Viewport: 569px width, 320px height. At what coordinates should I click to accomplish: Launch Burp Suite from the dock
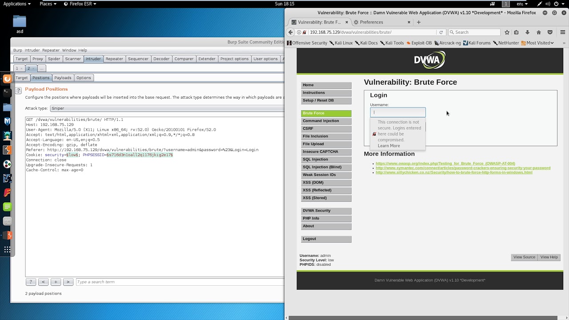click(7, 150)
